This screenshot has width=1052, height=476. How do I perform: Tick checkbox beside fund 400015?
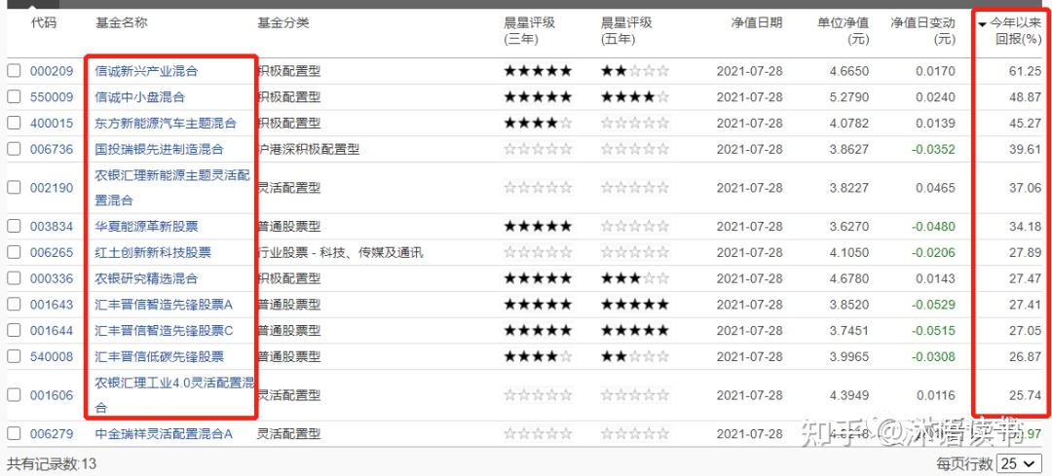pyautogui.click(x=14, y=124)
